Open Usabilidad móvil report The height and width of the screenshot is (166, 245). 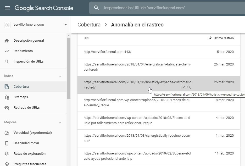coord(26,143)
